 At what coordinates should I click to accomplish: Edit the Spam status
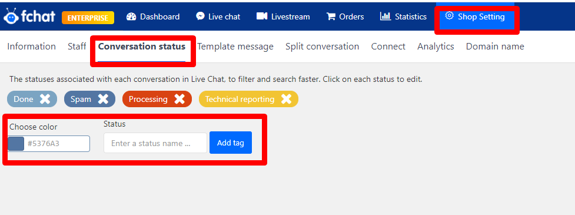tap(81, 99)
